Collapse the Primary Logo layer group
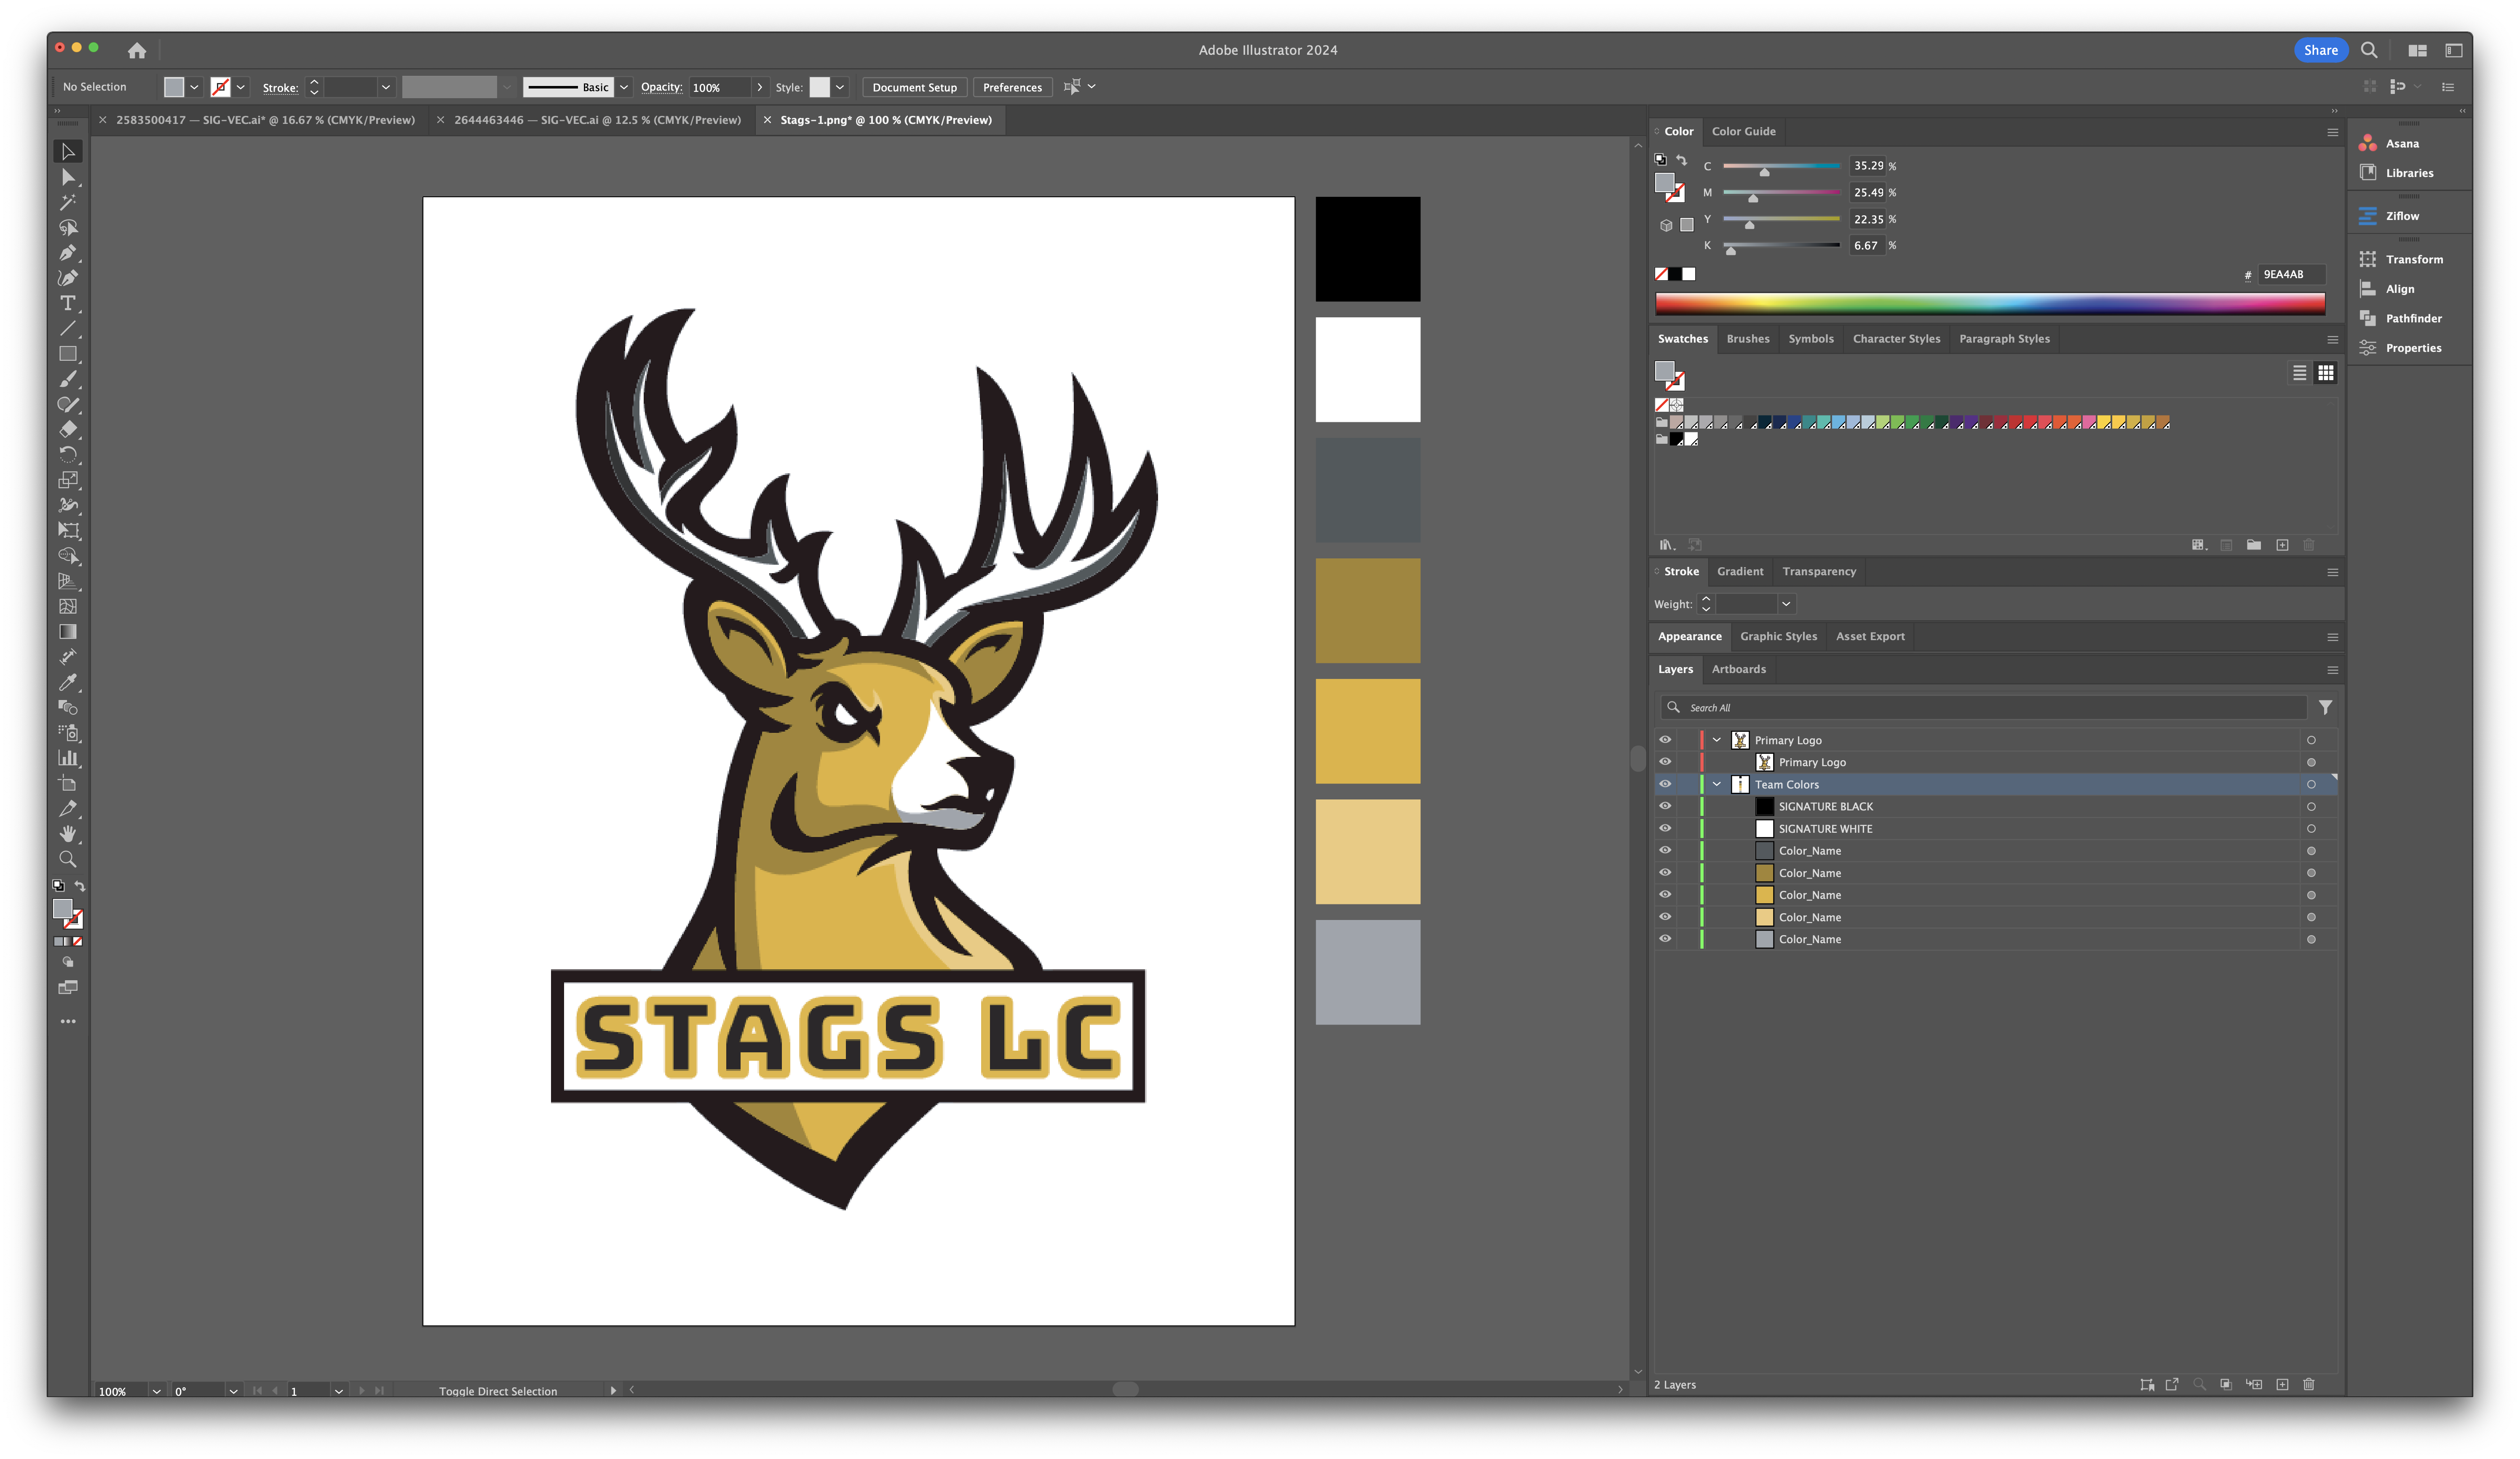This screenshot has height=1459, width=2520. [x=1717, y=740]
